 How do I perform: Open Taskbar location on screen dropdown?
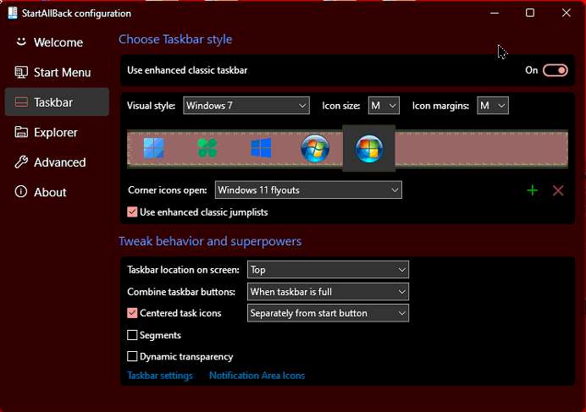coord(328,270)
